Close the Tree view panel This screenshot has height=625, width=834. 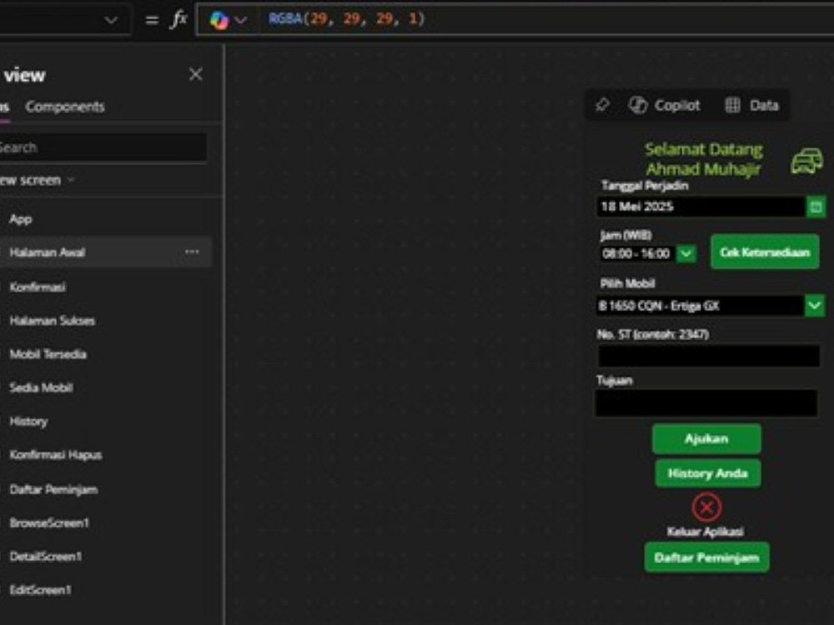(x=195, y=74)
